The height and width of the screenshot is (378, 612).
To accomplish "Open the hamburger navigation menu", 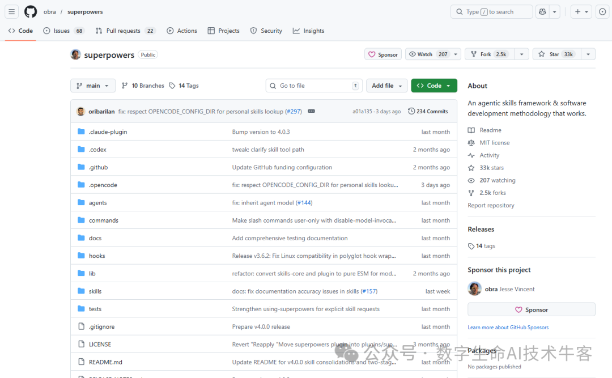I will (12, 12).
